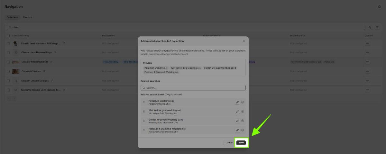This screenshot has width=386, height=154.
Task: Focus the Related searches search field
Action: coord(193,88)
